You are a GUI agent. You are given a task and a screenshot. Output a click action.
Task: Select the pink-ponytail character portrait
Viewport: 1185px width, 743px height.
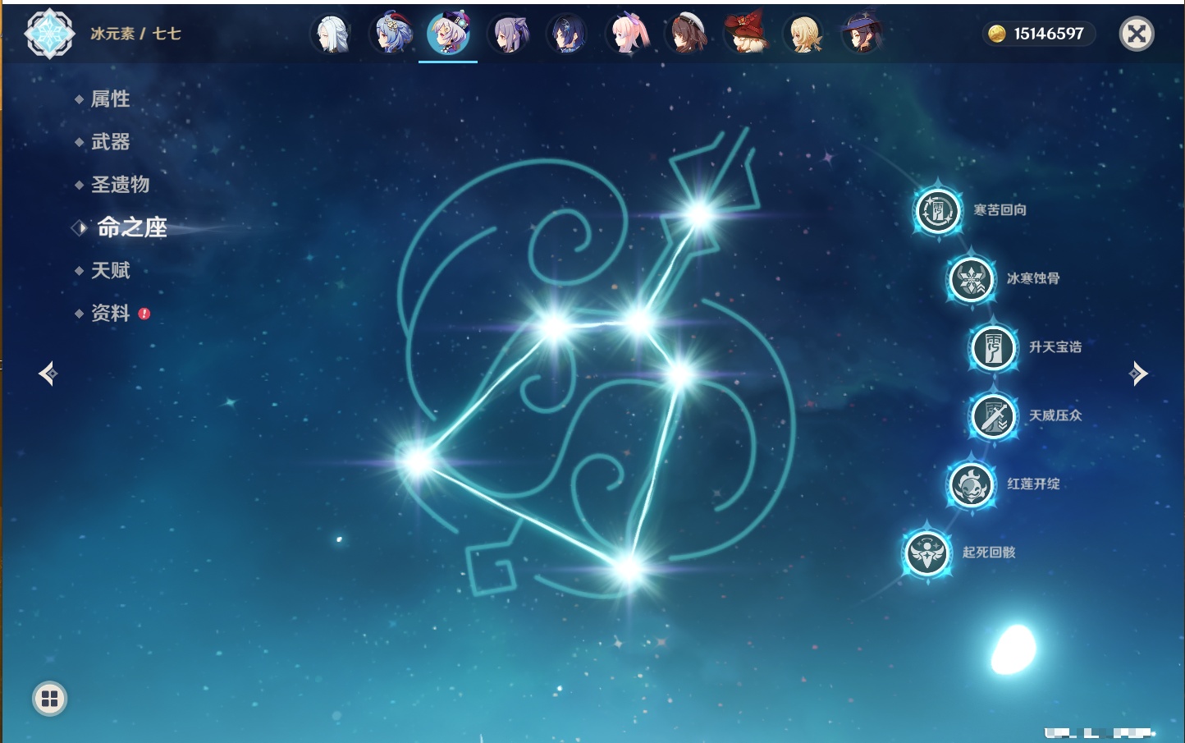click(x=627, y=34)
